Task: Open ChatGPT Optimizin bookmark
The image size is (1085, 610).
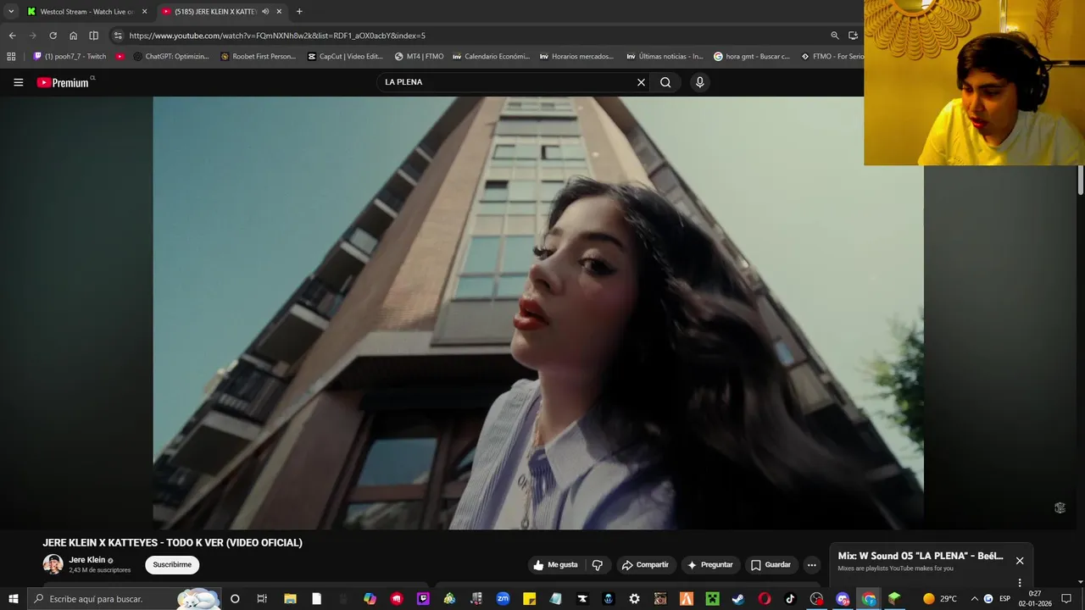Action: [x=171, y=57]
